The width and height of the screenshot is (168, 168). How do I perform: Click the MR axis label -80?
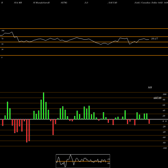(164, 143)
